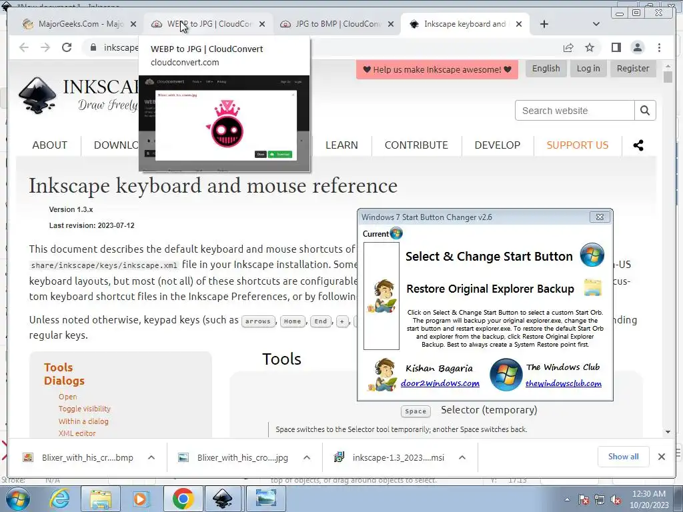Open the CONTRIBUTE menu

(416, 145)
